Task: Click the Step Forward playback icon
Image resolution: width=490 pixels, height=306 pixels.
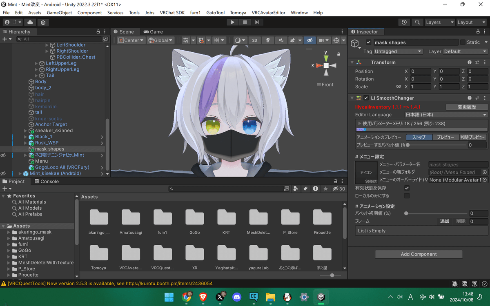Action: [x=256, y=22]
